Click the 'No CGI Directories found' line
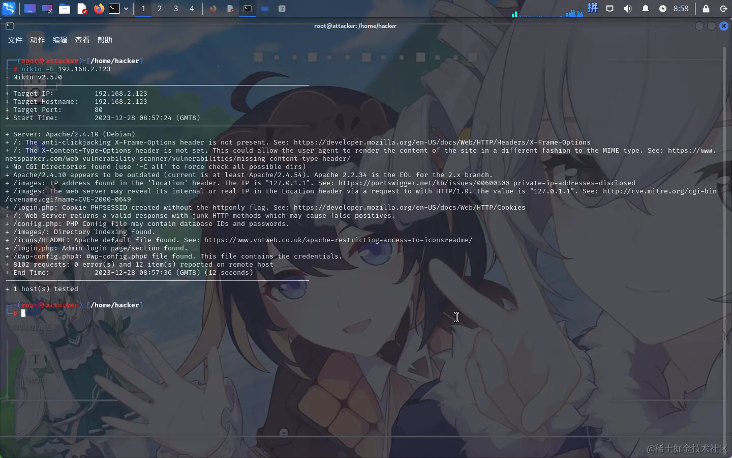732x458 pixels. [x=156, y=167]
